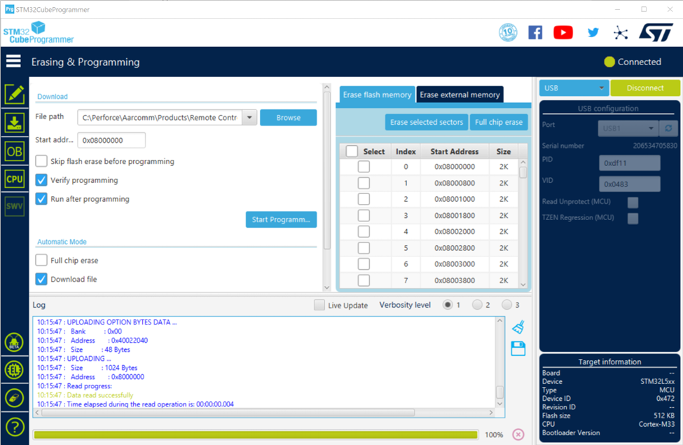Open the beta bug icon in sidebar
The width and height of the screenshot is (683, 445).
click(x=15, y=342)
